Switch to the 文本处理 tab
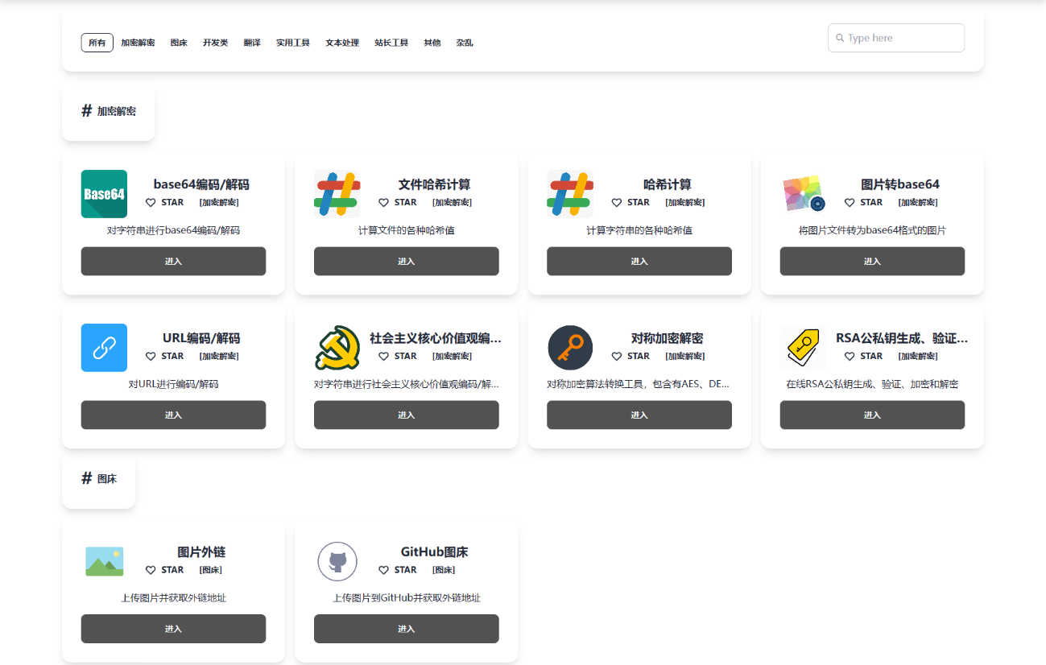 point(342,43)
